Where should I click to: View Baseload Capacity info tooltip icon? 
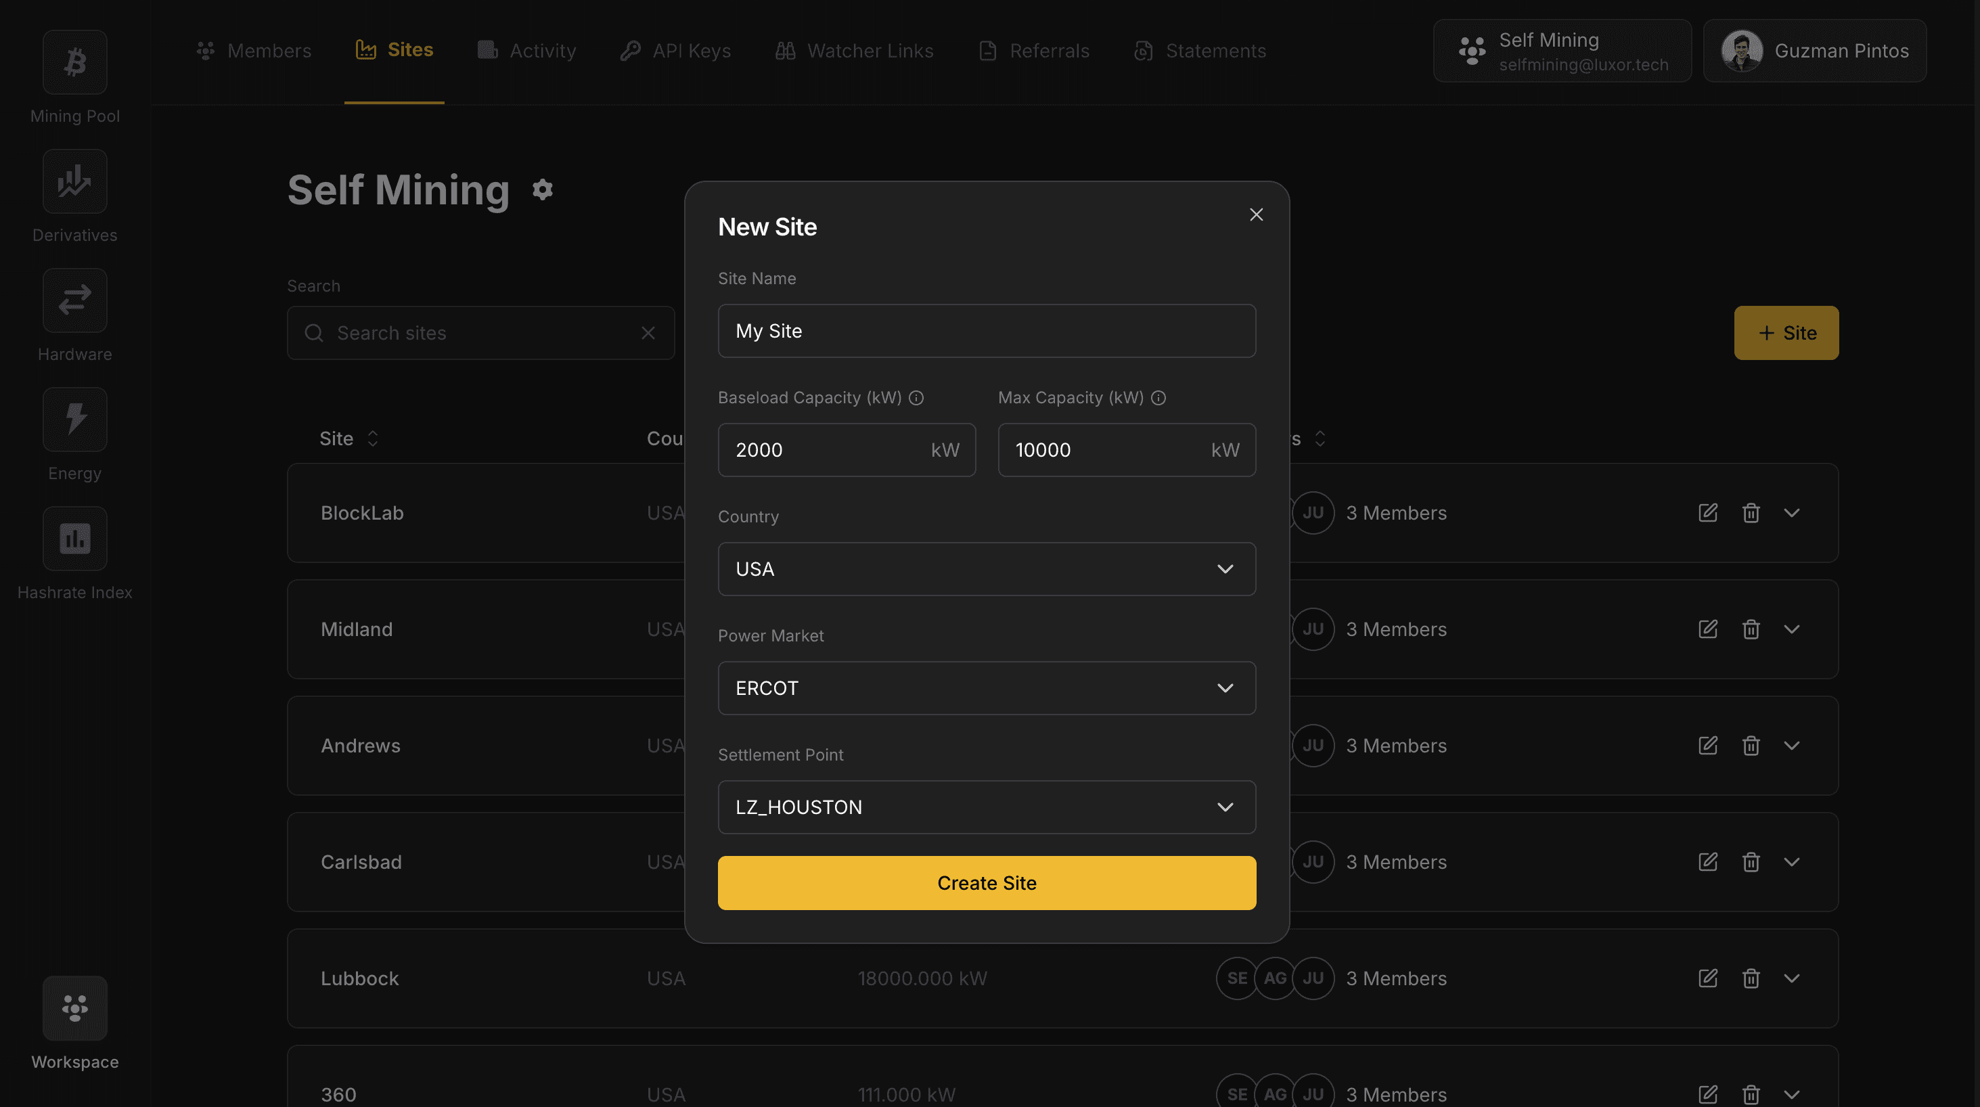[916, 397]
